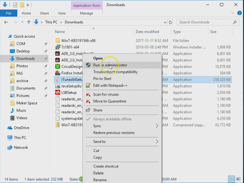Click the Up one level arrow

[x=29, y=22]
